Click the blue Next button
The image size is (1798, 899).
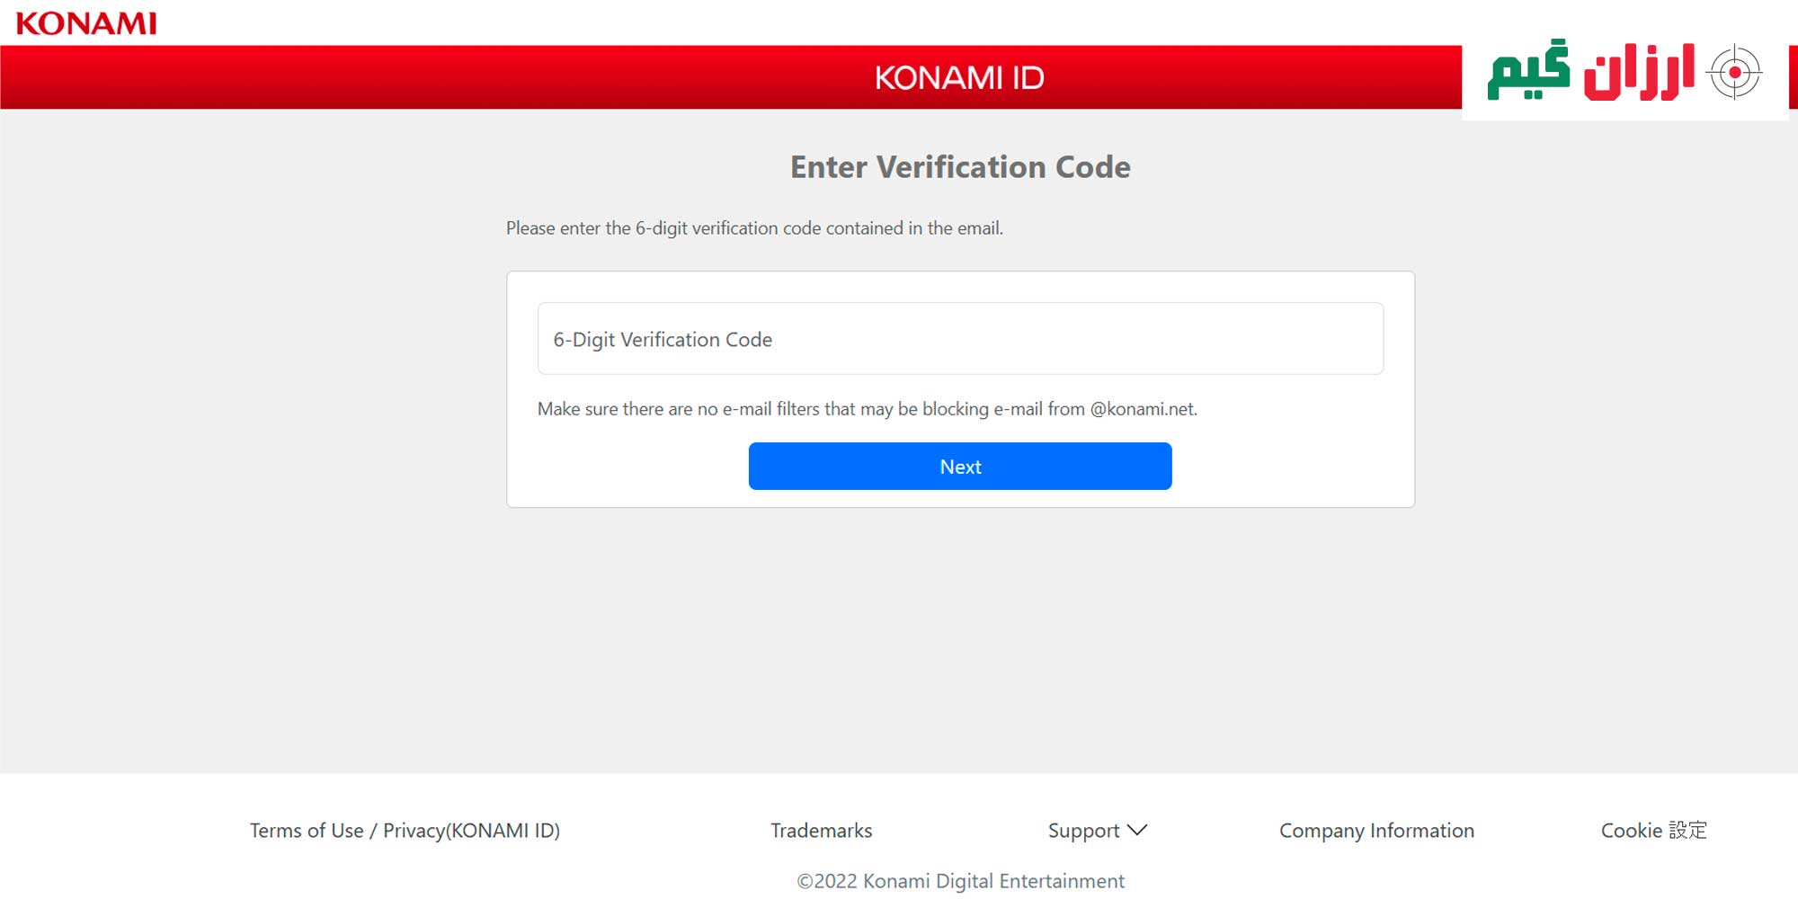[960, 467]
